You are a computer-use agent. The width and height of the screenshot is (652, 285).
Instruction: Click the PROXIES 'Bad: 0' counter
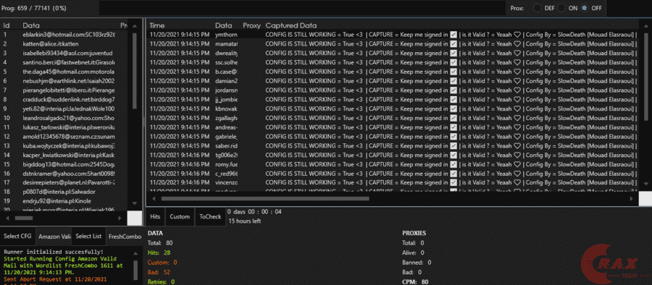point(412,272)
